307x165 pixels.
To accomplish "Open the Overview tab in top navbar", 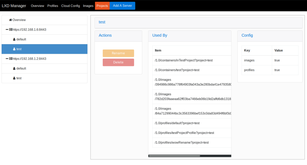I will (x=37, y=6).
